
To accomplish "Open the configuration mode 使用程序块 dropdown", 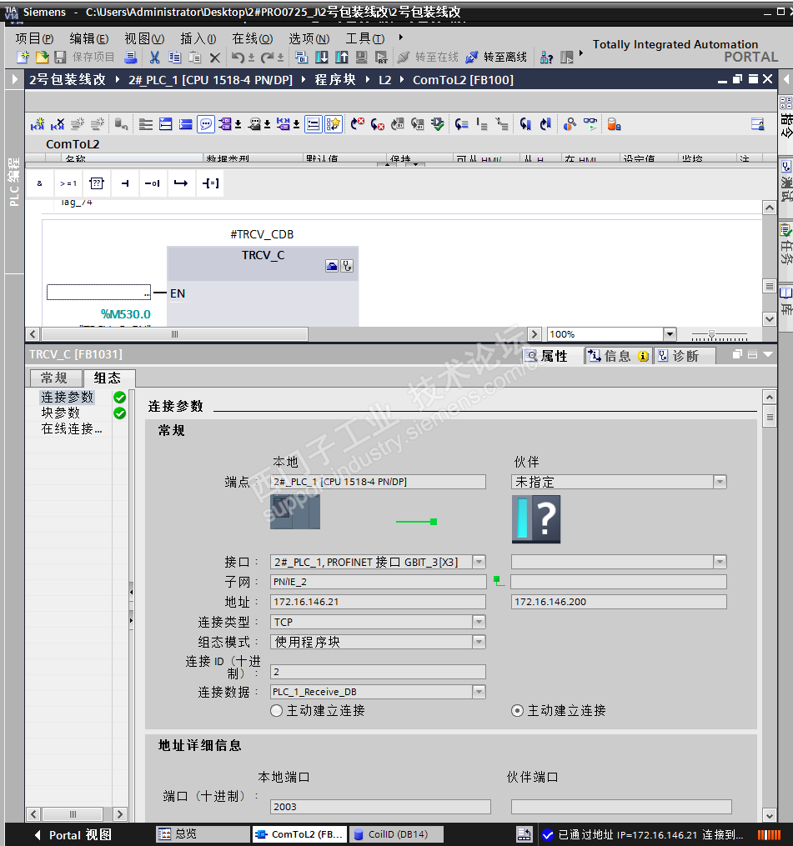I will pyautogui.click(x=479, y=642).
